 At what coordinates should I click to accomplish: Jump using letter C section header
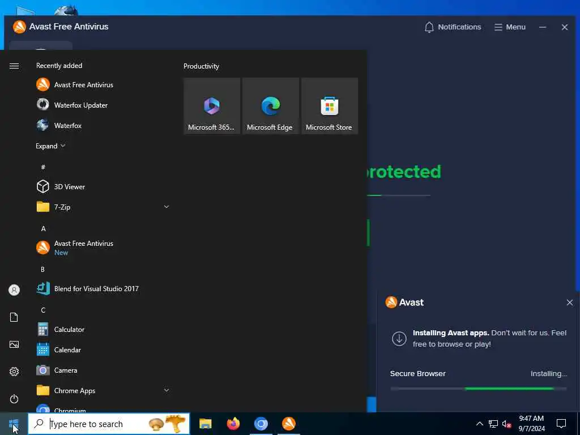43,310
